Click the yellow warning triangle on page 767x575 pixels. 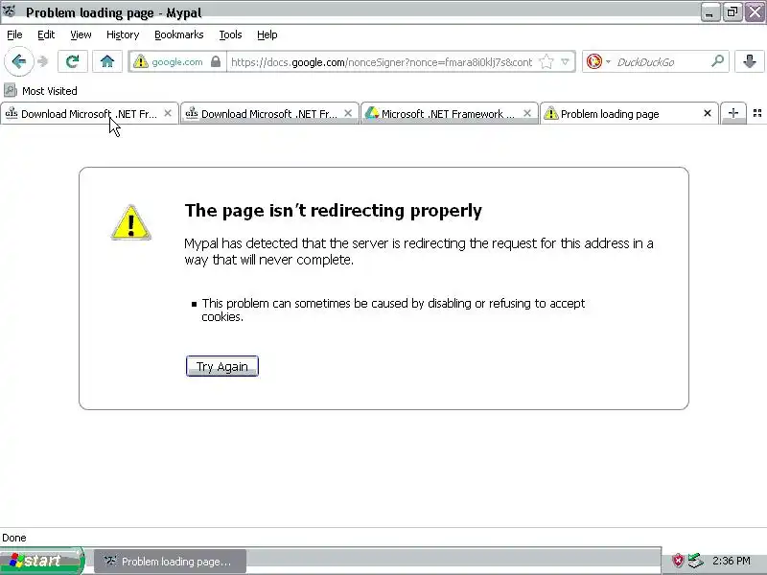click(130, 222)
